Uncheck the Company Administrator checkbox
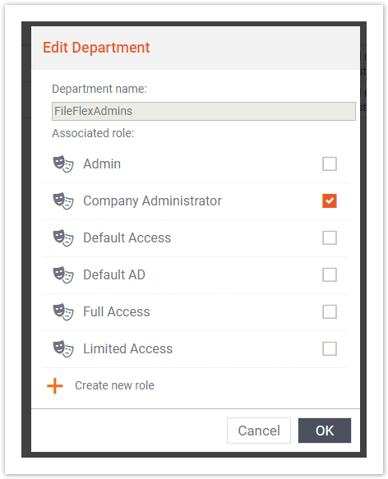Screen dimensions: 388x479 (330, 200)
